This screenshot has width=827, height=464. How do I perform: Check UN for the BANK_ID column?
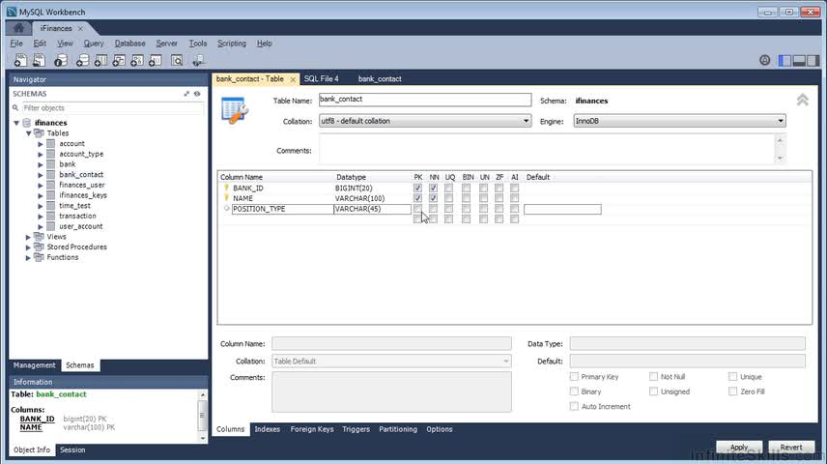(484, 188)
